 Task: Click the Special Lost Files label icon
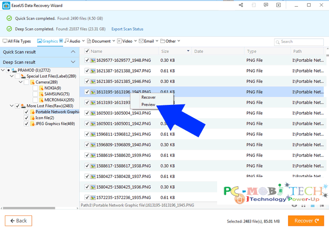click(23, 76)
